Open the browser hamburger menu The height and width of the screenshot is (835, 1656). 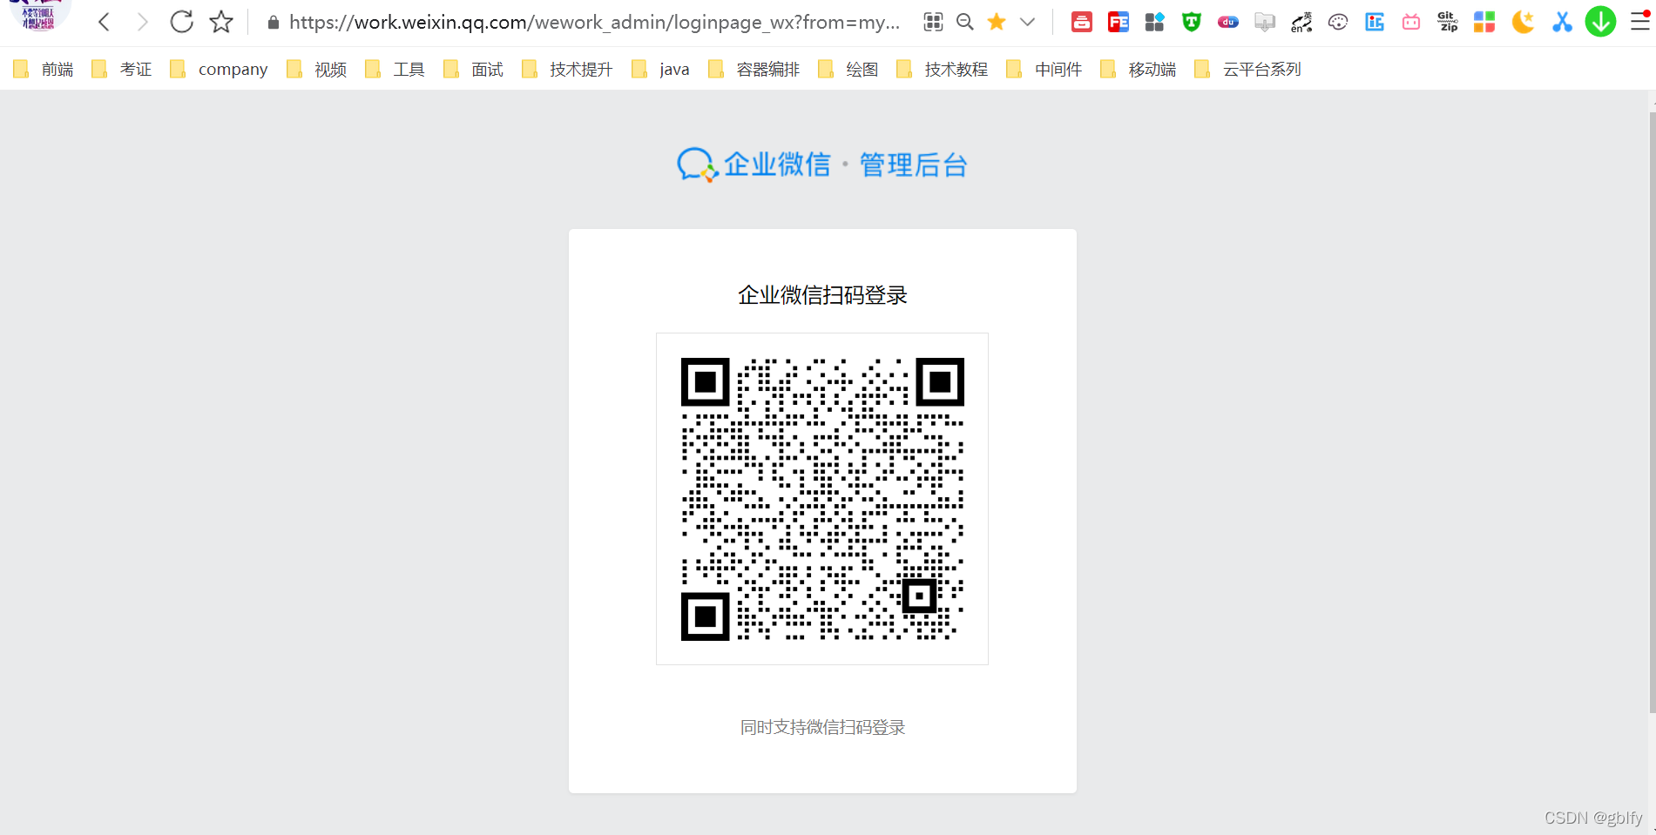coord(1640,21)
